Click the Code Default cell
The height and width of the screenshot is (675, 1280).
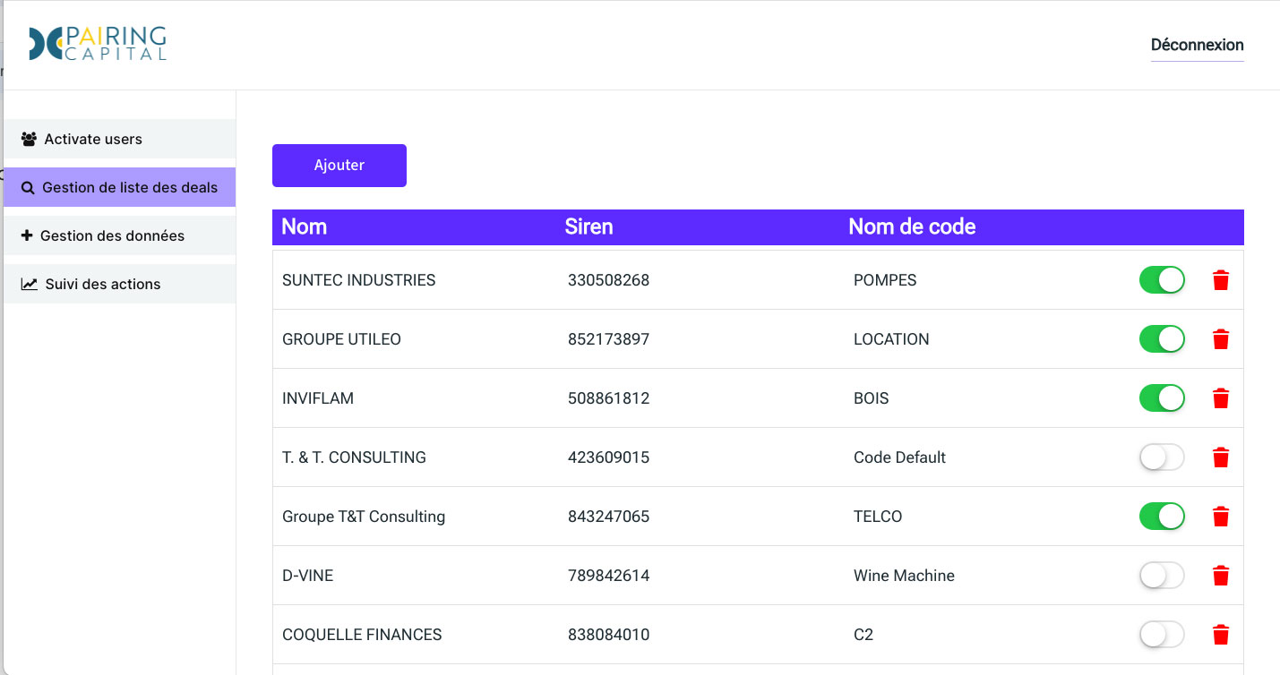[899, 457]
